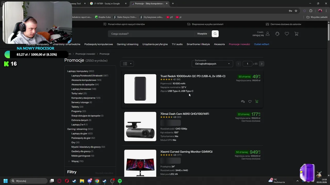The image size is (330, 185).
Task: Go to next results page arrow
Action: (262, 64)
